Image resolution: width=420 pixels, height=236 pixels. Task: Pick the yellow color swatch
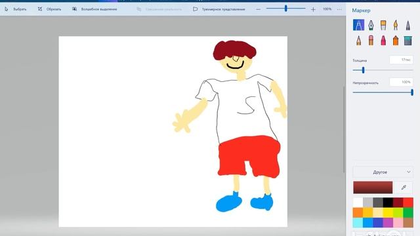click(x=388, y=212)
